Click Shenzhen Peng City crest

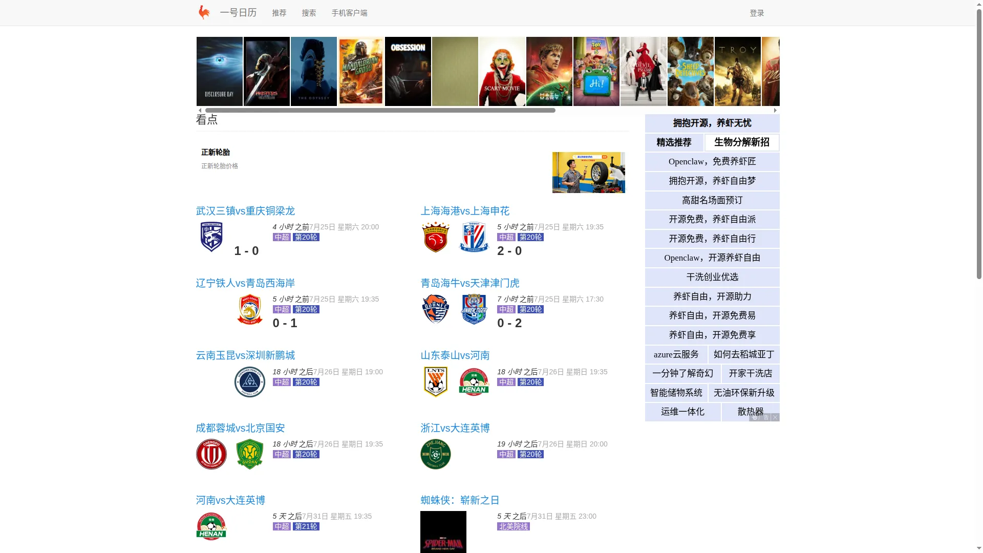coord(250,381)
